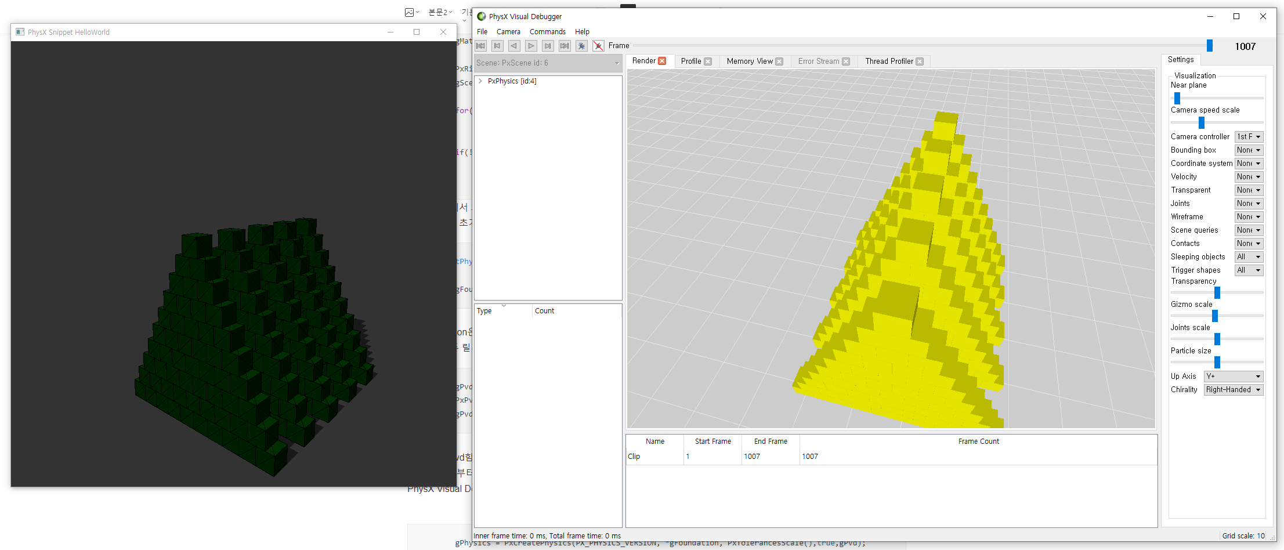The width and height of the screenshot is (1284, 550).
Task: Sort by the Type column header
Action: pos(503,311)
